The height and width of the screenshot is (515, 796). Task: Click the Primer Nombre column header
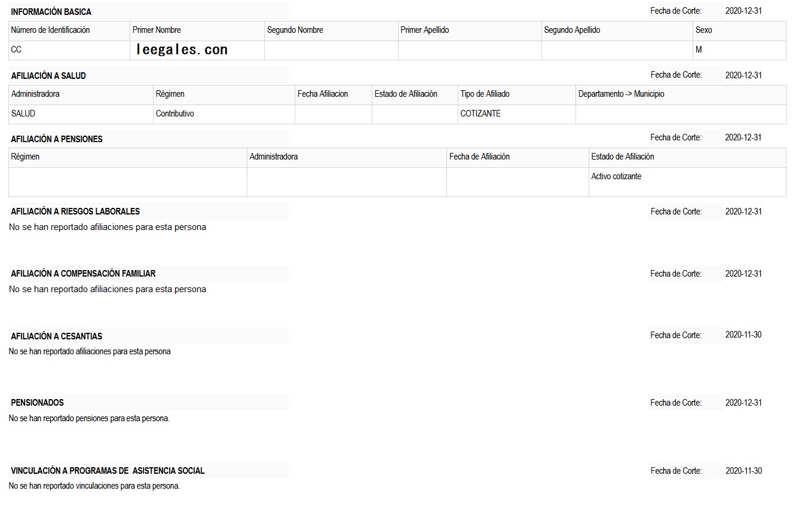pos(157,30)
